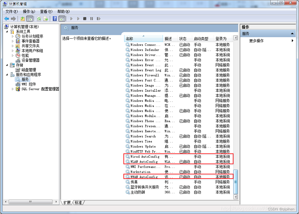This screenshot has height=214, width=299.
Task: Open the 帮助(H) menu
Action: (x=63, y=12)
